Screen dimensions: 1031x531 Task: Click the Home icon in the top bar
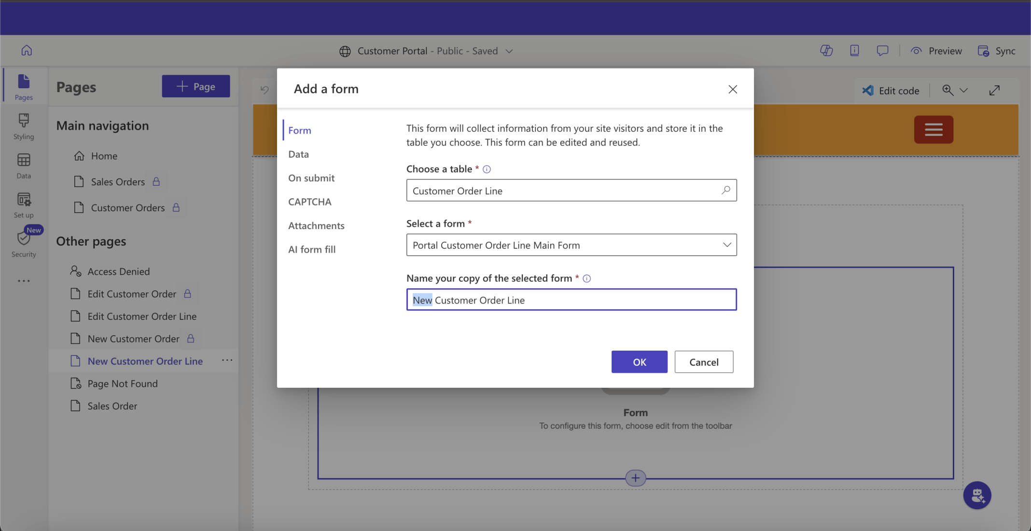point(27,51)
